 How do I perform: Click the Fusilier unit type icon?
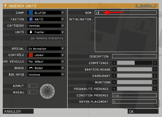coord(31,32)
